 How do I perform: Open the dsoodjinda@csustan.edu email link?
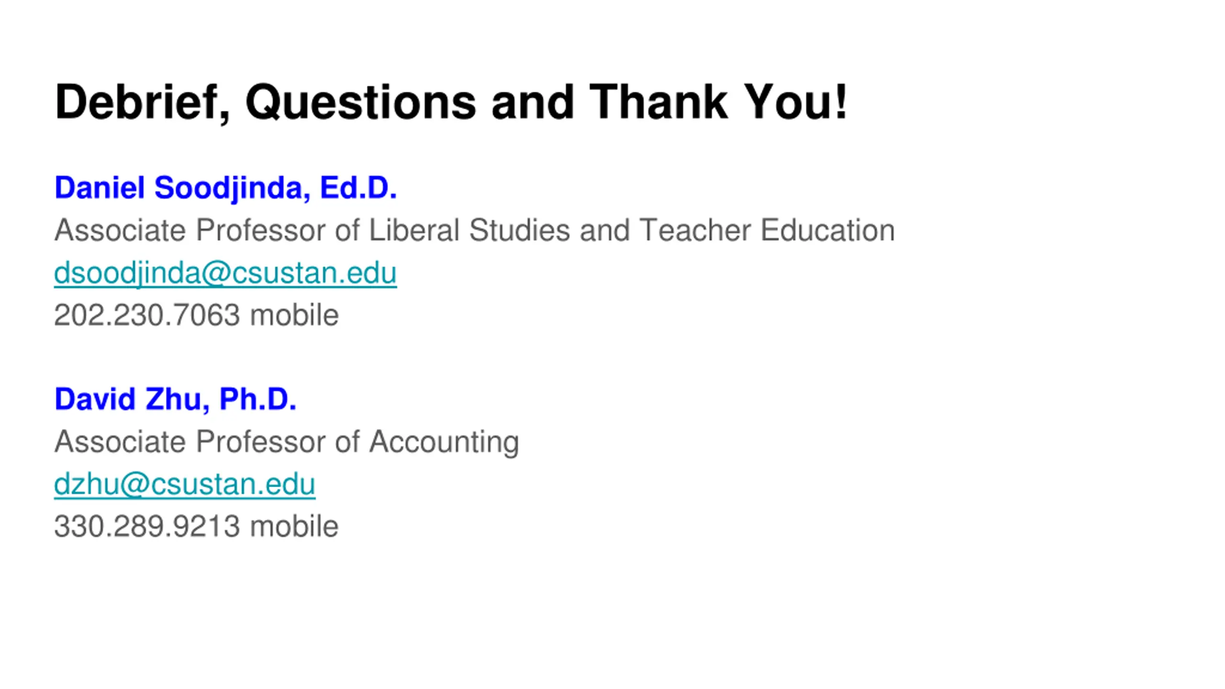coord(225,273)
